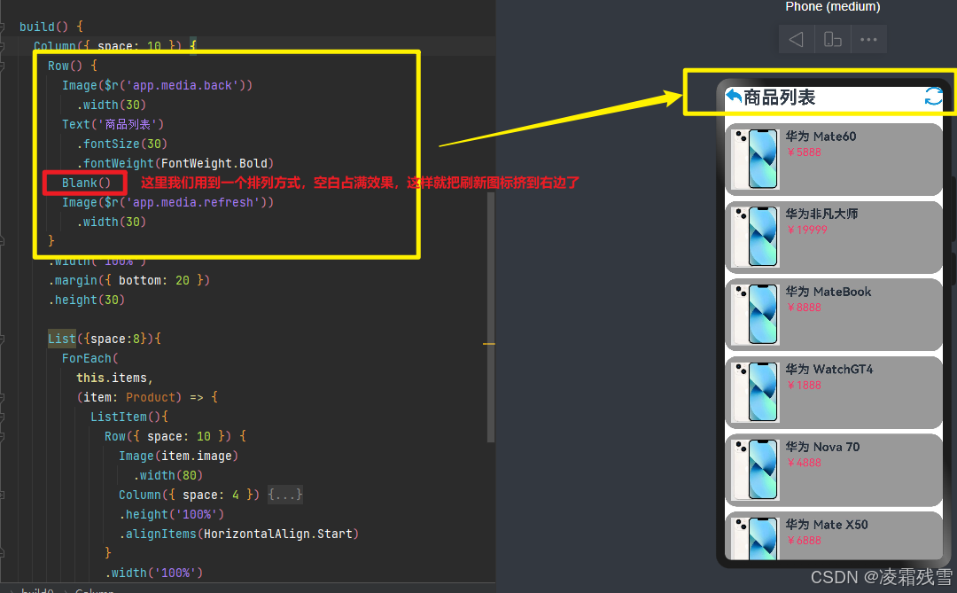Click .height(30) code line
957x593 pixels.
click(x=86, y=300)
